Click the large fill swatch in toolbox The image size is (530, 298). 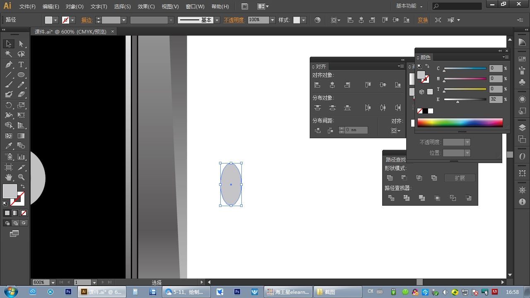click(10, 191)
